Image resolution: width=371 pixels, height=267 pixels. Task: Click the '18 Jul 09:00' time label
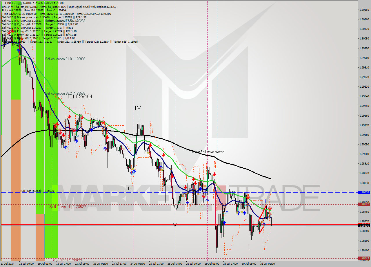[x=27, y=264]
